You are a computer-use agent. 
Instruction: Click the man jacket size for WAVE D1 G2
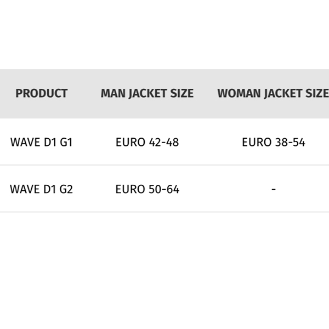coord(147,190)
